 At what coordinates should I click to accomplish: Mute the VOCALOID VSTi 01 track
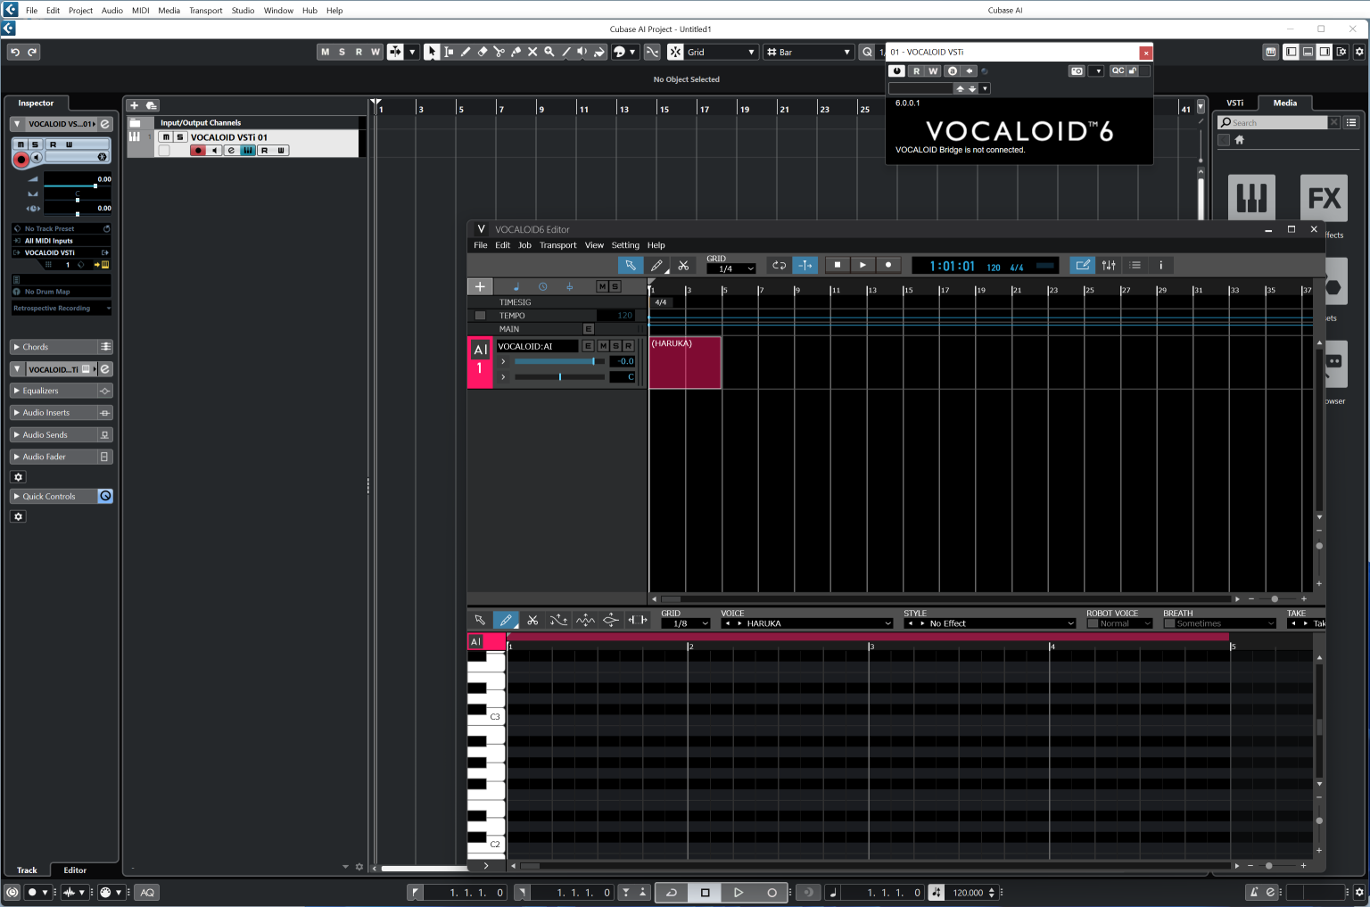166,137
